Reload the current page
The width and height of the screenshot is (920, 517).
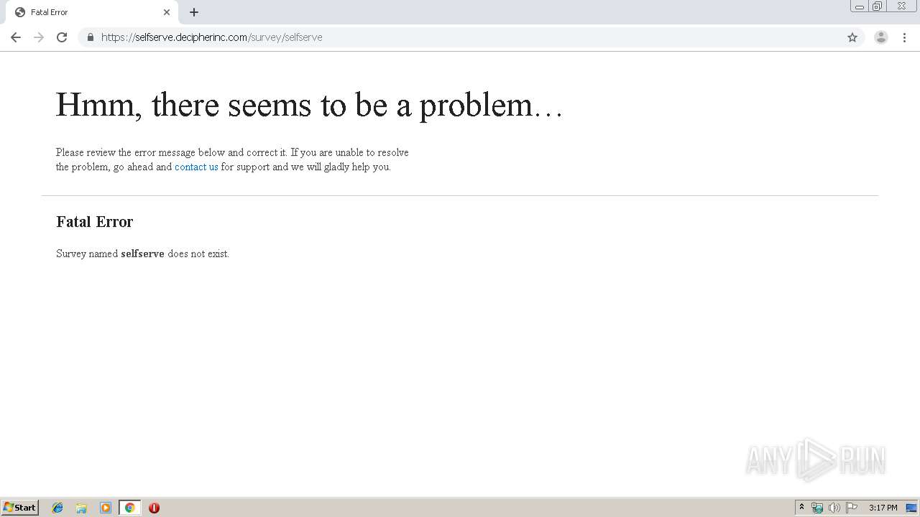pyautogui.click(x=62, y=37)
